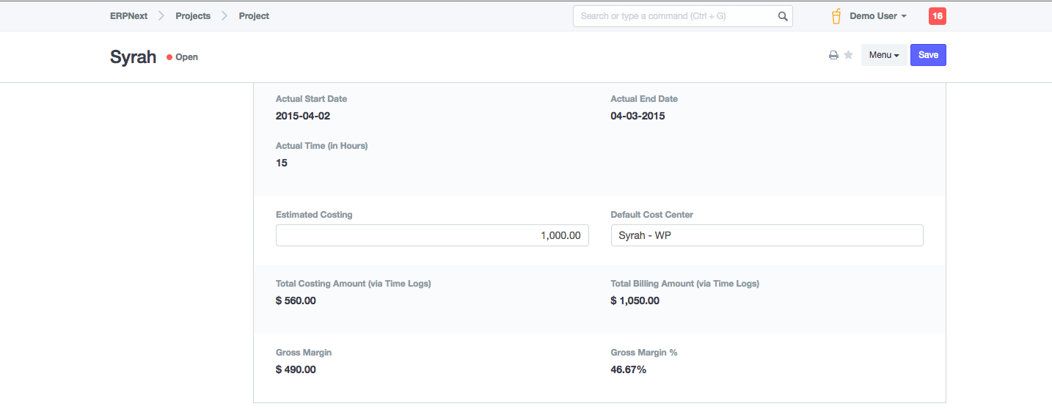Expand the Demo User dropdown
This screenshot has height=412, width=1052.
point(878,16)
